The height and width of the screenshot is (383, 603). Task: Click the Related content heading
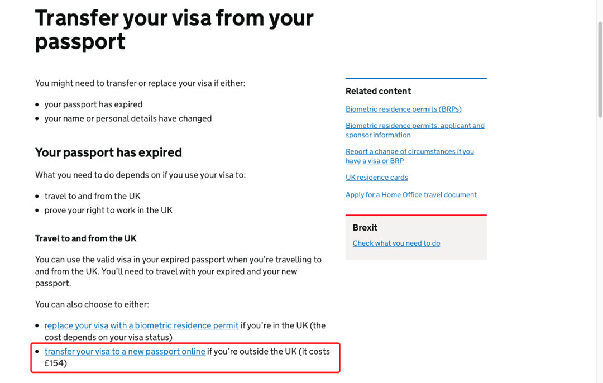coord(378,91)
